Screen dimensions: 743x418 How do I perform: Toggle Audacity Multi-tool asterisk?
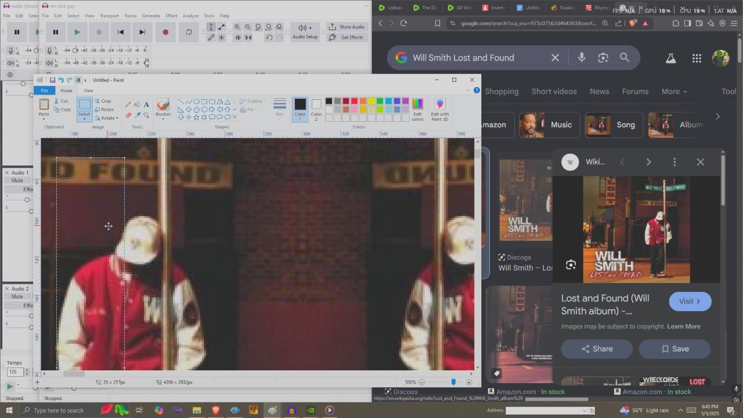point(222,37)
